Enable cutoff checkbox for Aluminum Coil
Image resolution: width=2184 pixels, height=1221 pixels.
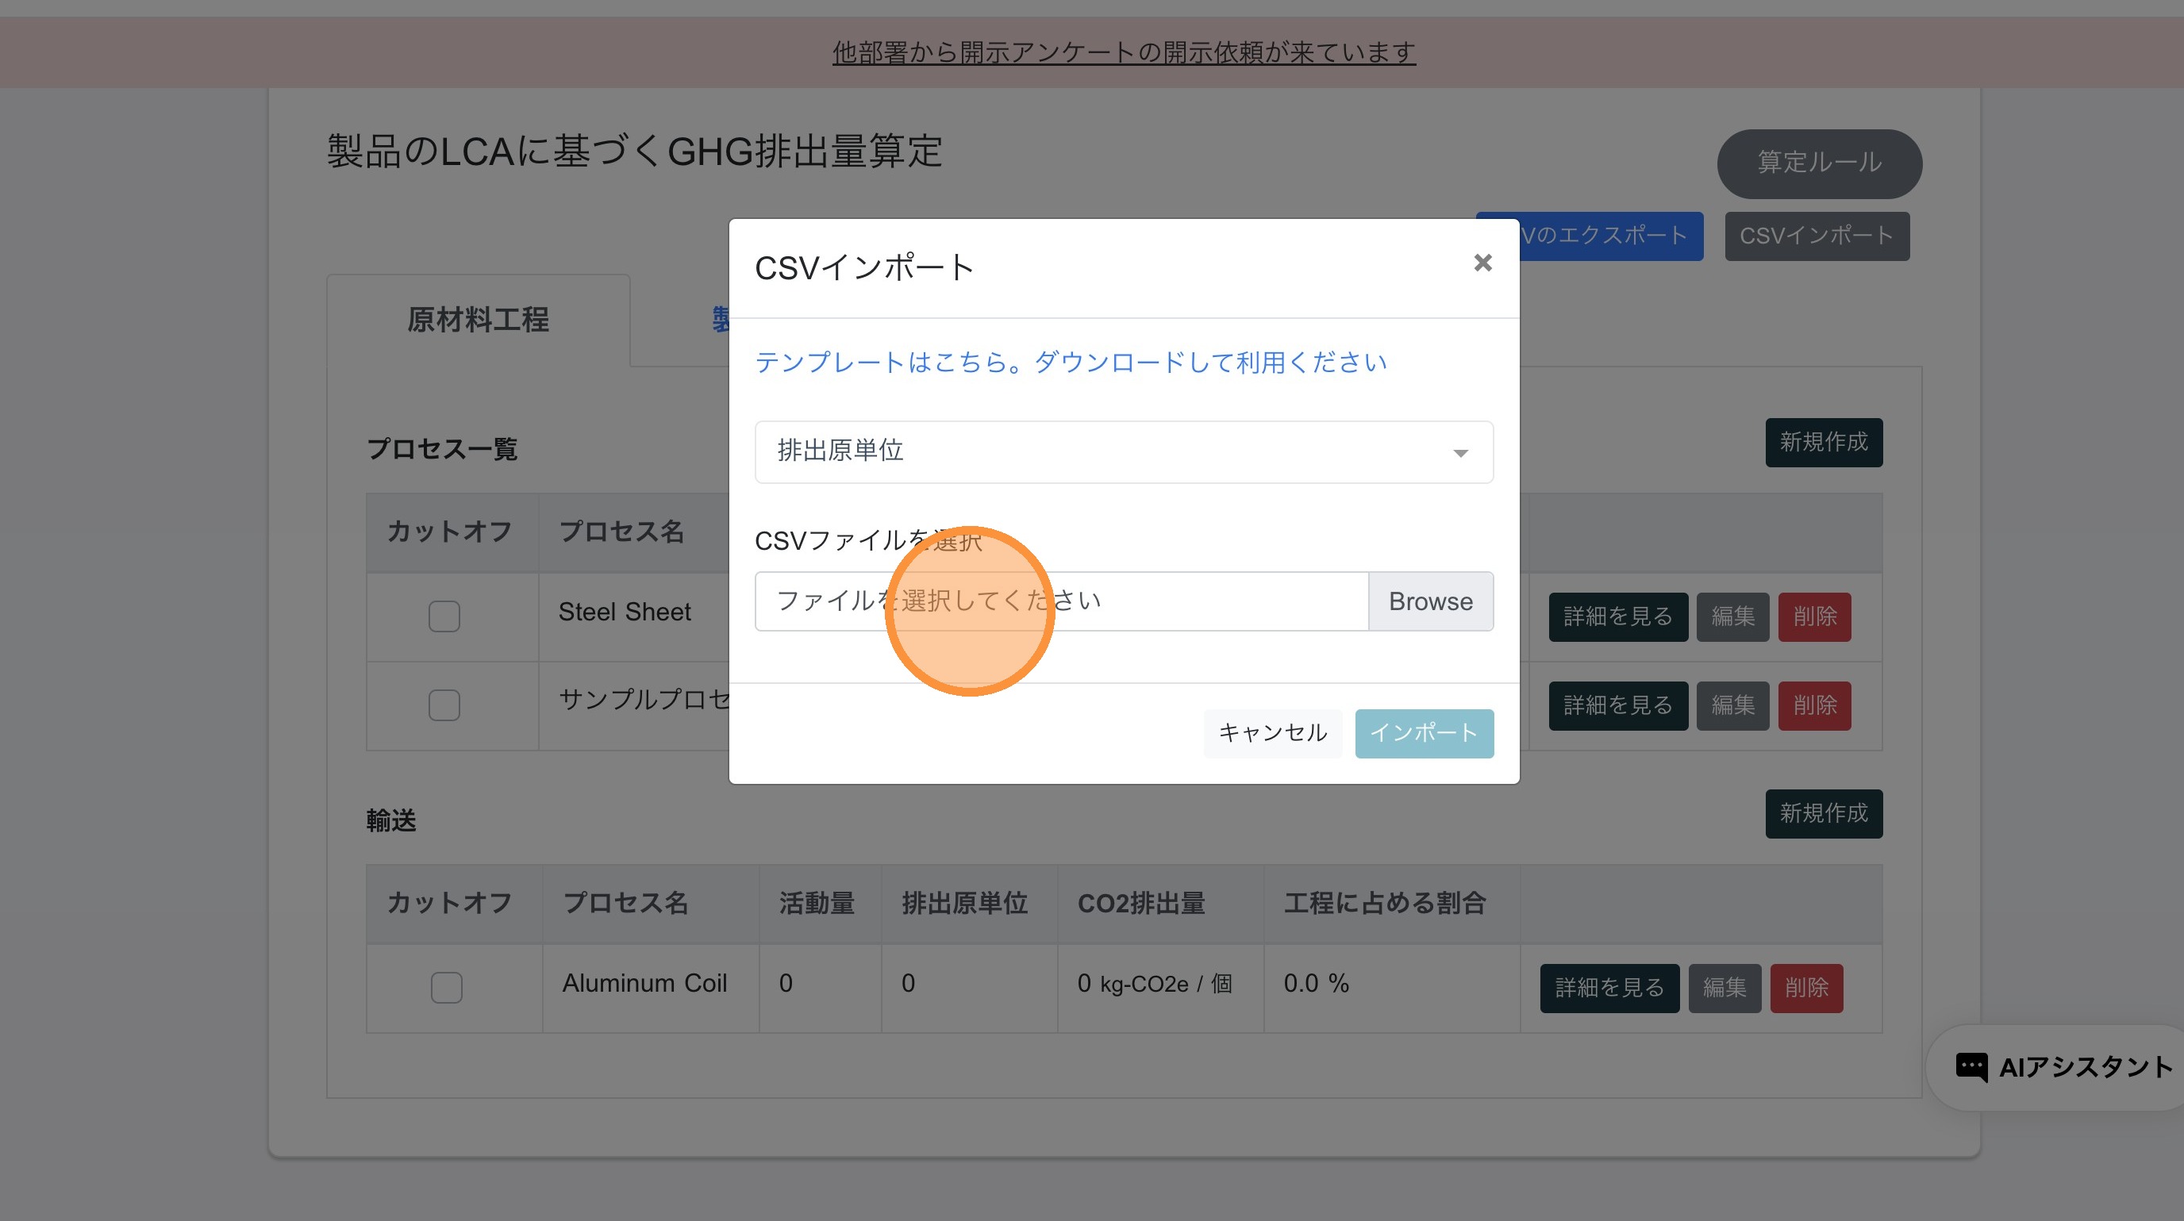pyautogui.click(x=446, y=987)
